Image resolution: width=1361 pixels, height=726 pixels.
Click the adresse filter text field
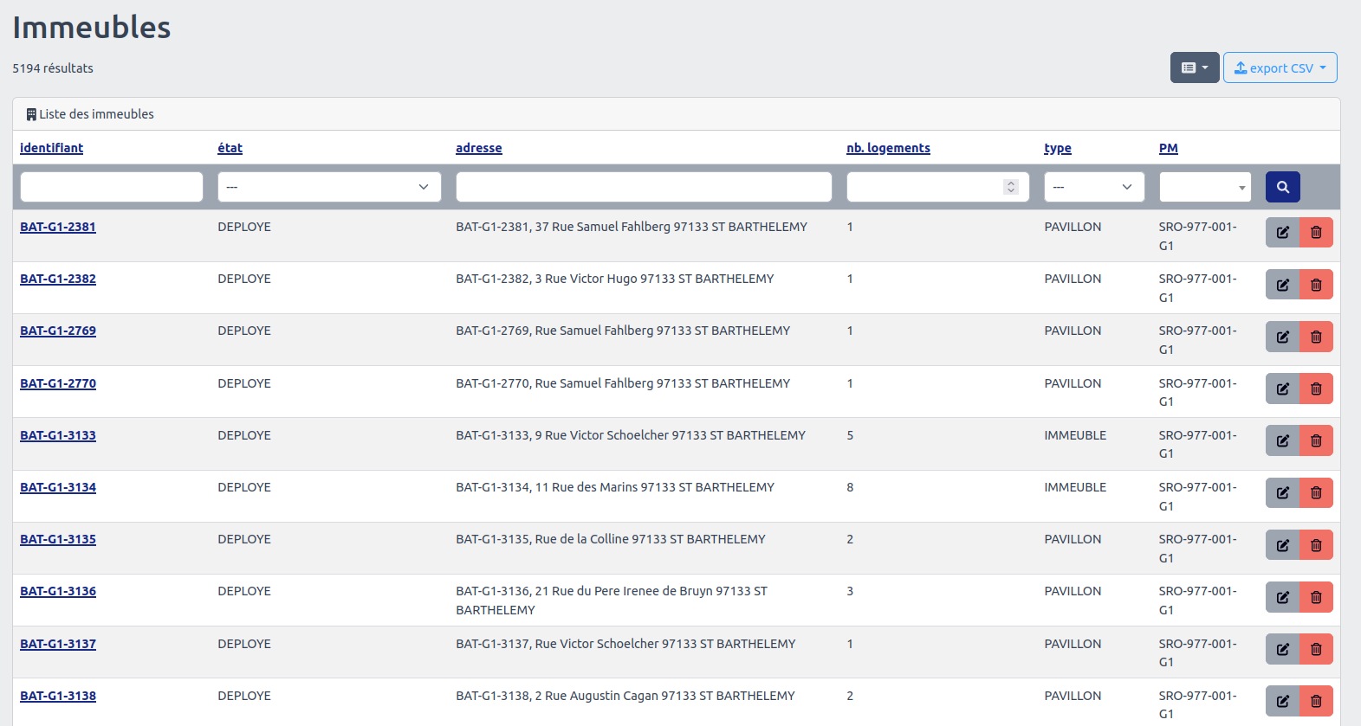click(643, 187)
